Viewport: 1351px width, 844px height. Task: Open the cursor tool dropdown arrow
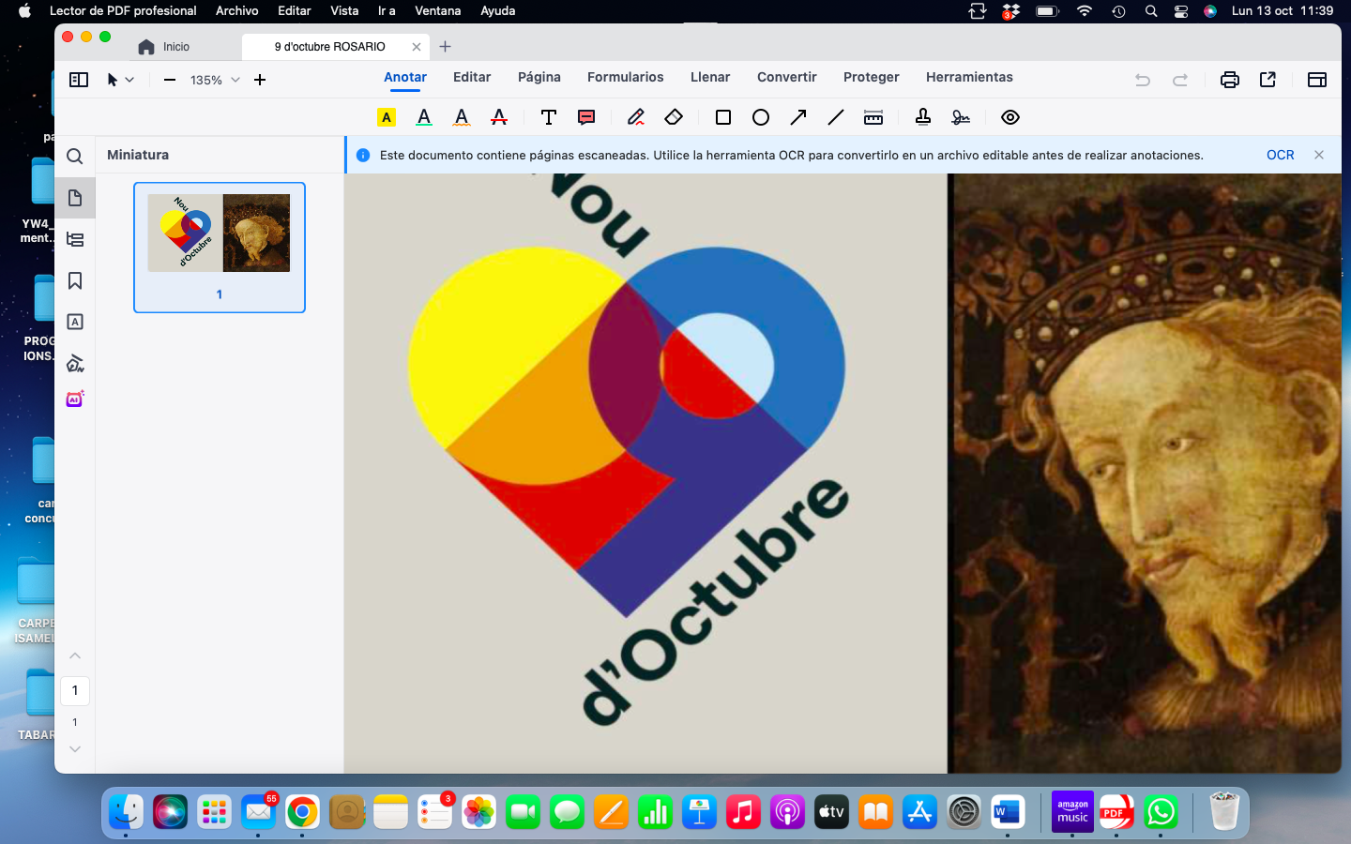[129, 80]
